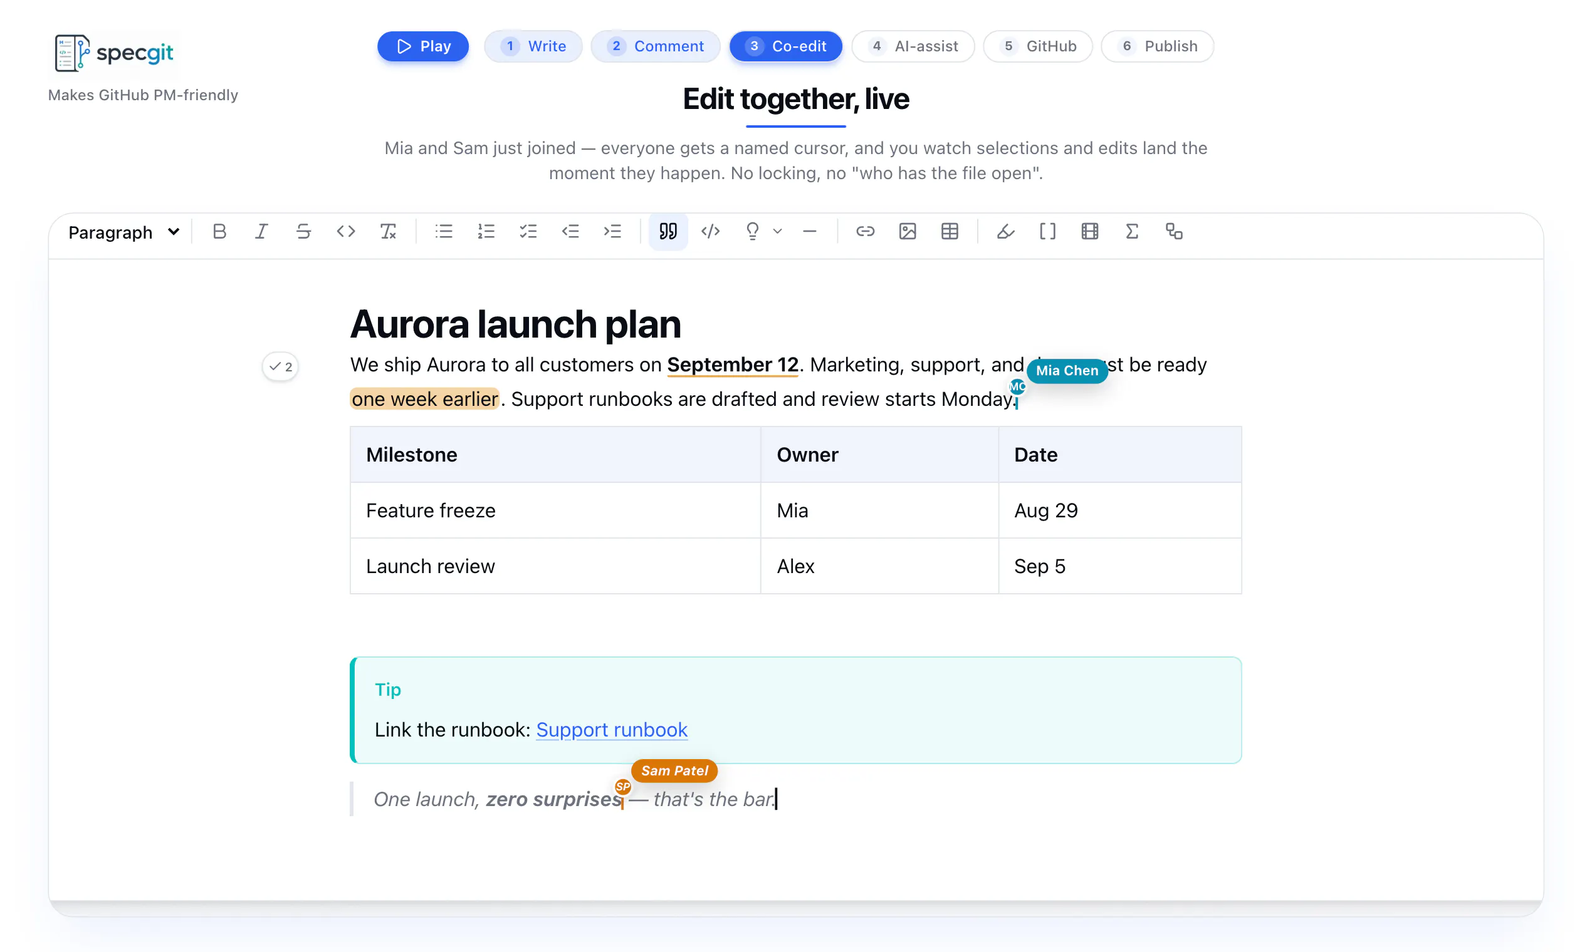Image resolution: width=1592 pixels, height=952 pixels.
Task: Insert an image
Action: coord(908,232)
